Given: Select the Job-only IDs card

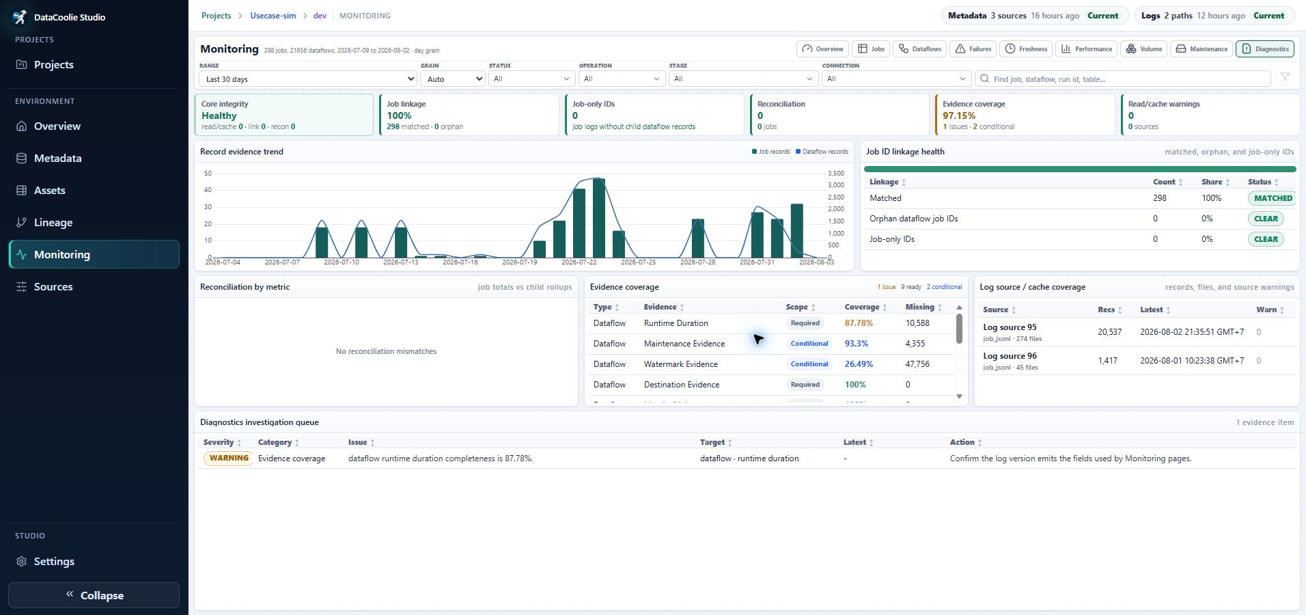Looking at the screenshot, I should 654,115.
